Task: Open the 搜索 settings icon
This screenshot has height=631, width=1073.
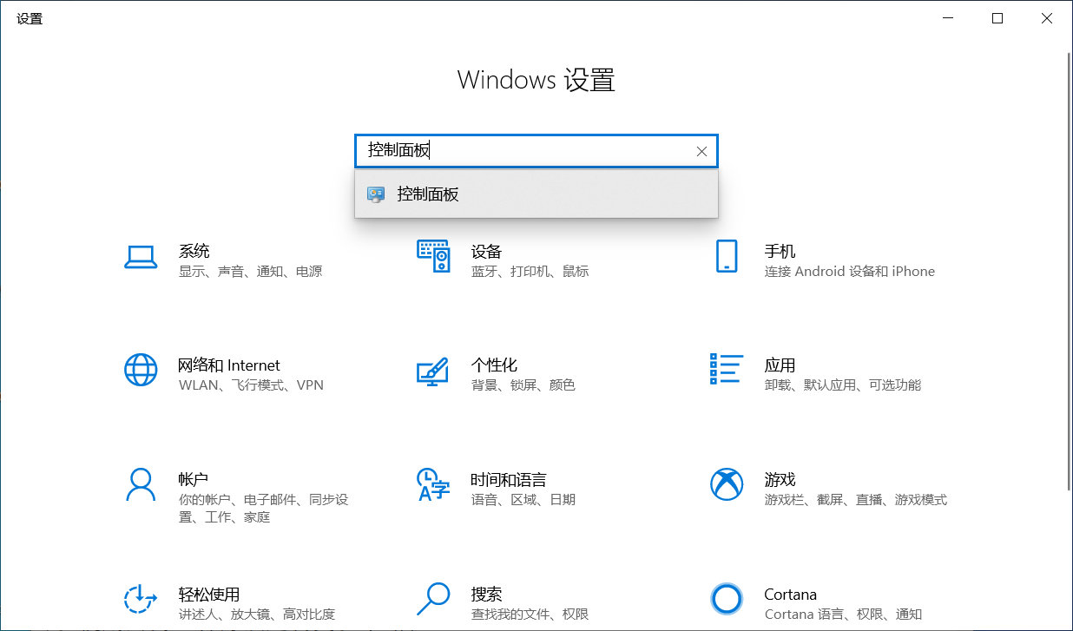Action: pyautogui.click(x=434, y=599)
